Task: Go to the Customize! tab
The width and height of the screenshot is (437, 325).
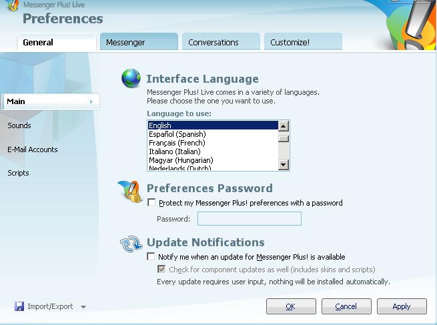Action: pyautogui.click(x=302, y=42)
